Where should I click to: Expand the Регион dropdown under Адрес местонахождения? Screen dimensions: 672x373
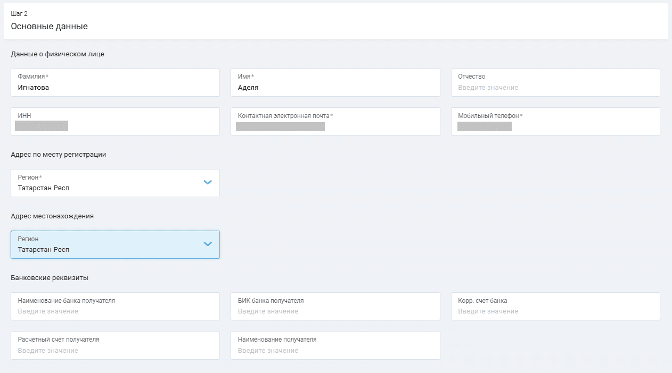click(115, 244)
